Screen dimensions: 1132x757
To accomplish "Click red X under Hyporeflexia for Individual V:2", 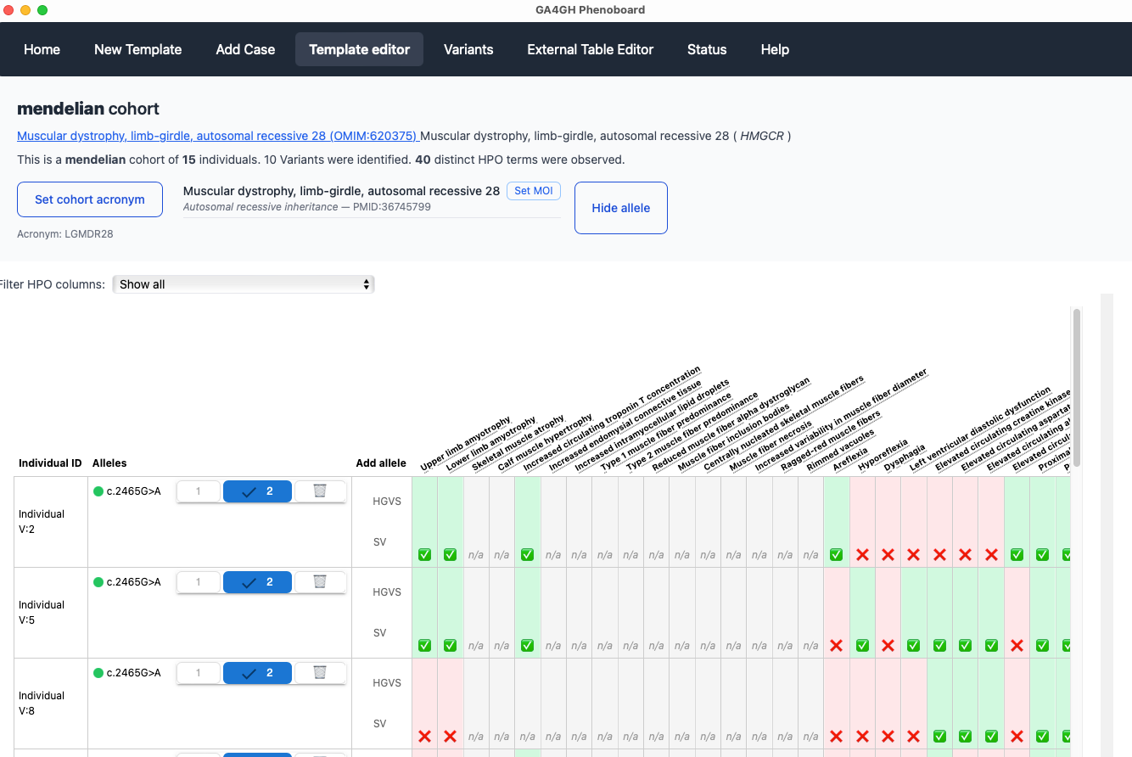I will click(x=862, y=554).
